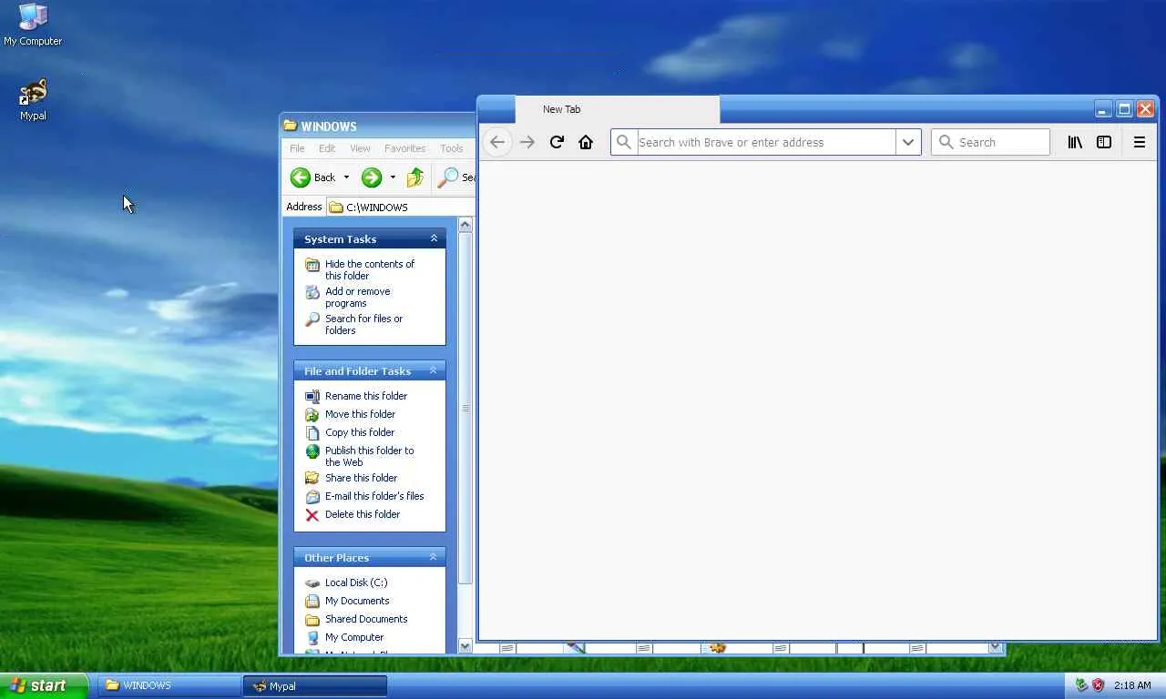Open Local Disk (C:) from Other Places
This screenshot has height=699, width=1166.
point(356,582)
